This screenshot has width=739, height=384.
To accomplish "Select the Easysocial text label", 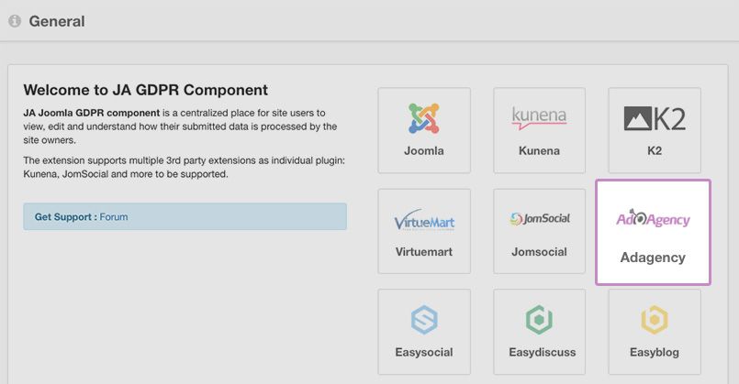I will click(424, 352).
